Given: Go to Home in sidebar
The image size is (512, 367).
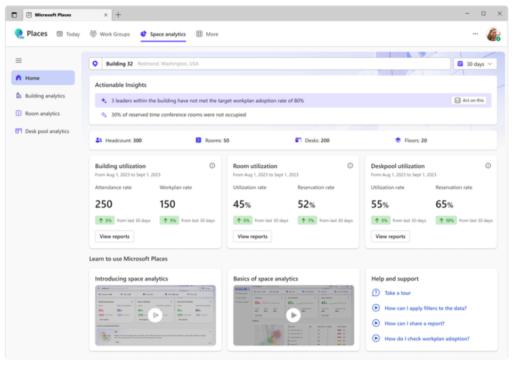Looking at the screenshot, I should (43, 78).
